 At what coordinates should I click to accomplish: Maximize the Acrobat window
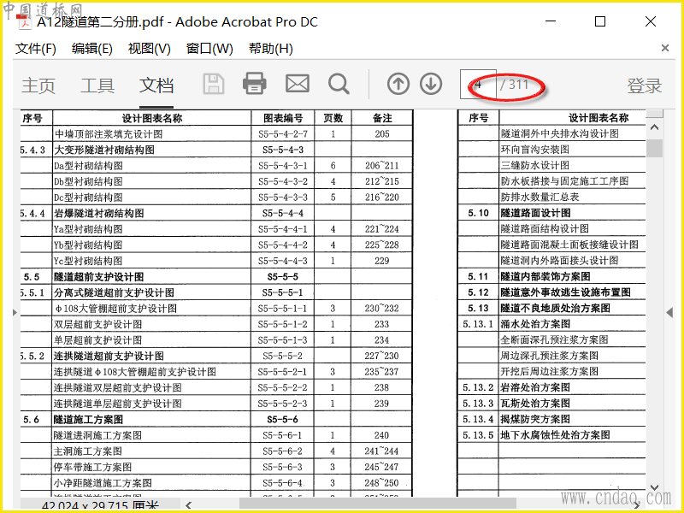coord(600,21)
